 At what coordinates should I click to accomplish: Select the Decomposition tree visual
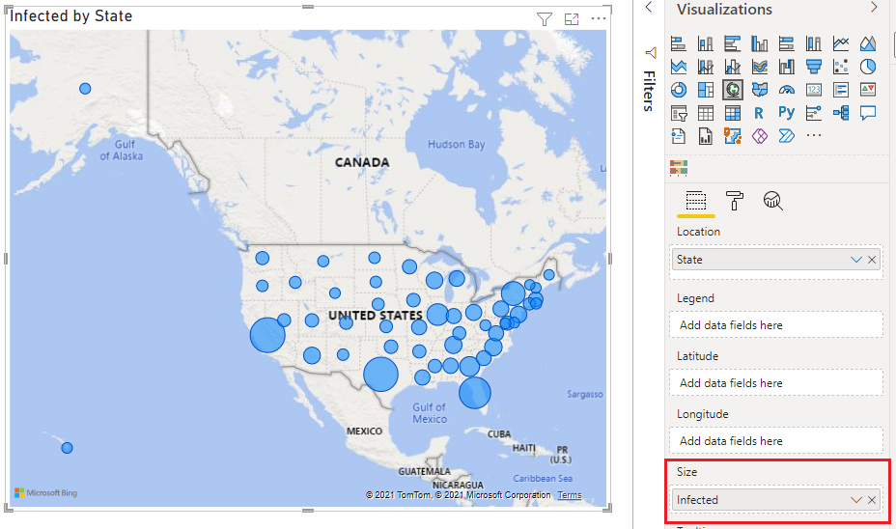841,113
